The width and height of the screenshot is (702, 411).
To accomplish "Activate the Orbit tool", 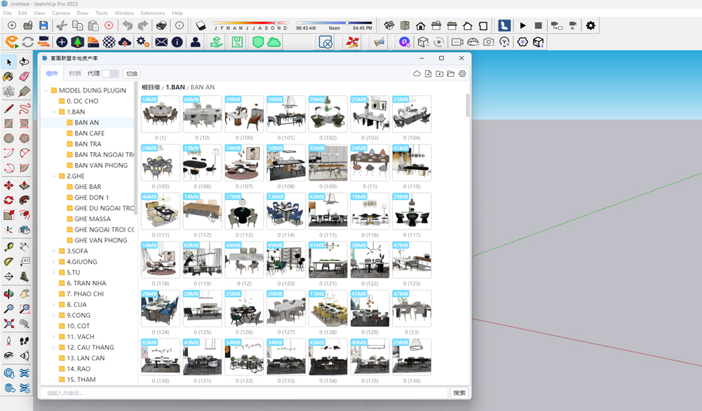I will (9, 295).
